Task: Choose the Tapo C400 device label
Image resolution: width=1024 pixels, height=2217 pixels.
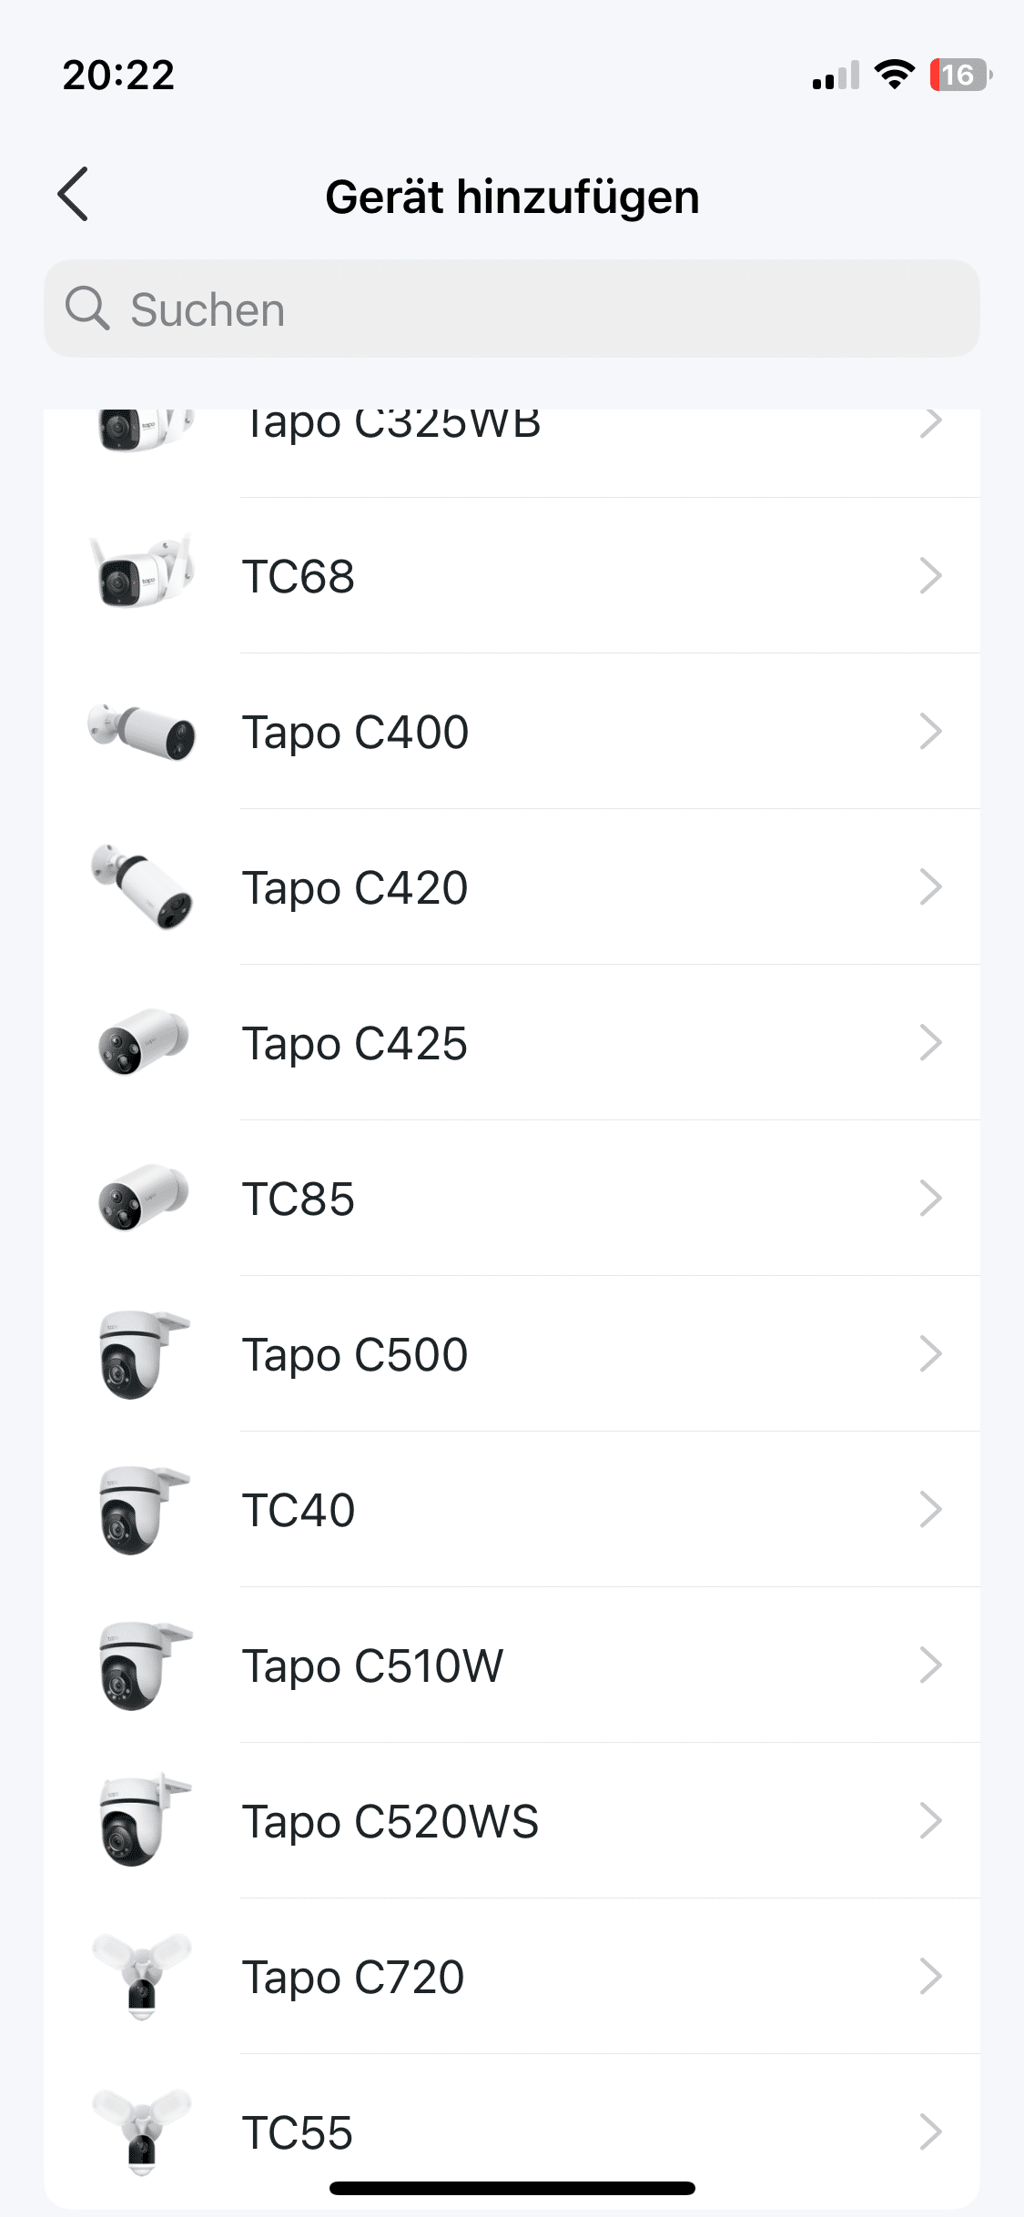Action: pyautogui.click(x=355, y=732)
